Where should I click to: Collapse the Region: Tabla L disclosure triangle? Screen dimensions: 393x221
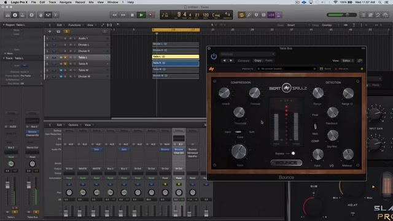(x=4, y=25)
